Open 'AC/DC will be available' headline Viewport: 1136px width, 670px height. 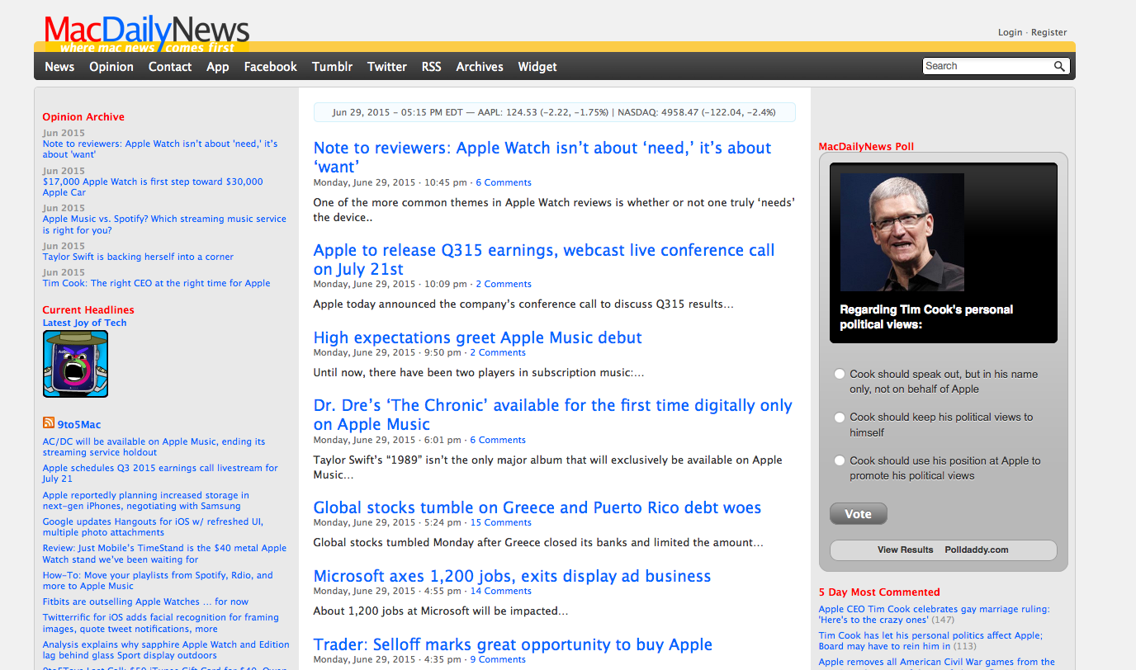[154, 446]
